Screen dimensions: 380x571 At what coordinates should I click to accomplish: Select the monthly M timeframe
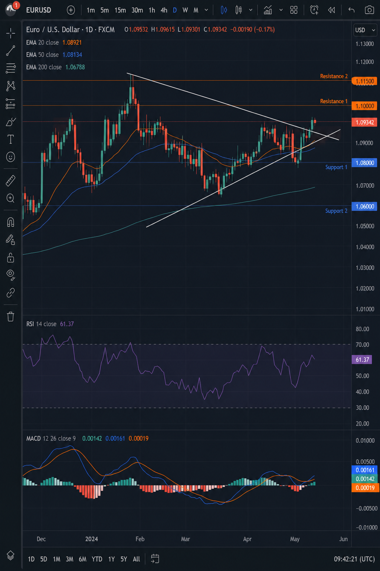(x=196, y=10)
